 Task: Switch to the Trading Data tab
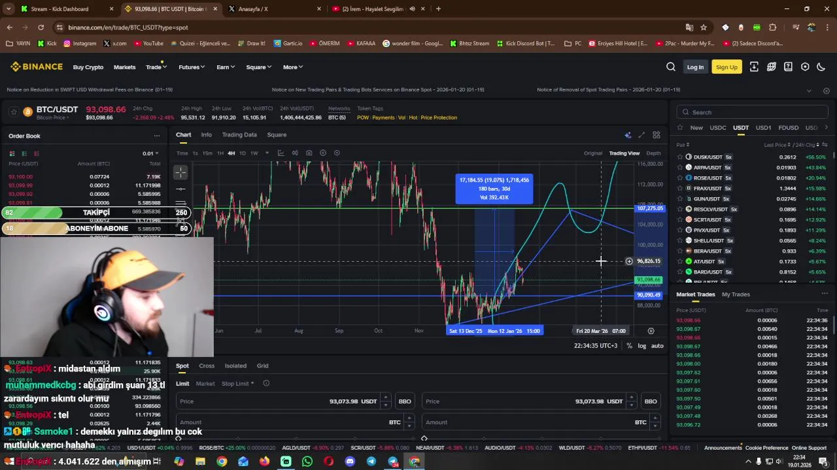click(239, 135)
